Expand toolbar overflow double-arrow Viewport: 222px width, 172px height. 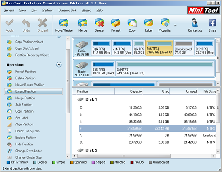175,25
